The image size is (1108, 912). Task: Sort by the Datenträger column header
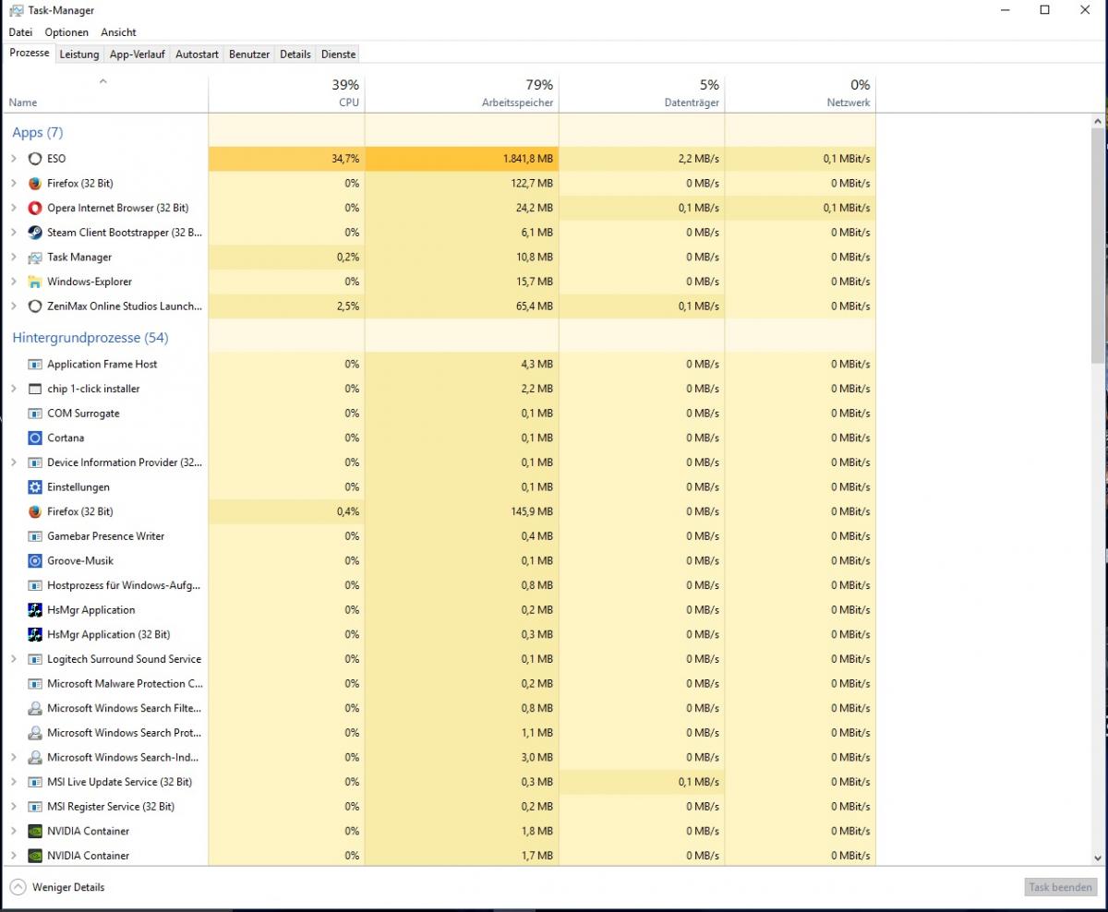[642, 93]
